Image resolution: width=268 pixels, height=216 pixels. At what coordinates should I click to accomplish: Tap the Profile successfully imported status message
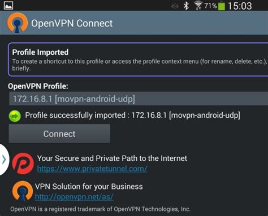132,115
